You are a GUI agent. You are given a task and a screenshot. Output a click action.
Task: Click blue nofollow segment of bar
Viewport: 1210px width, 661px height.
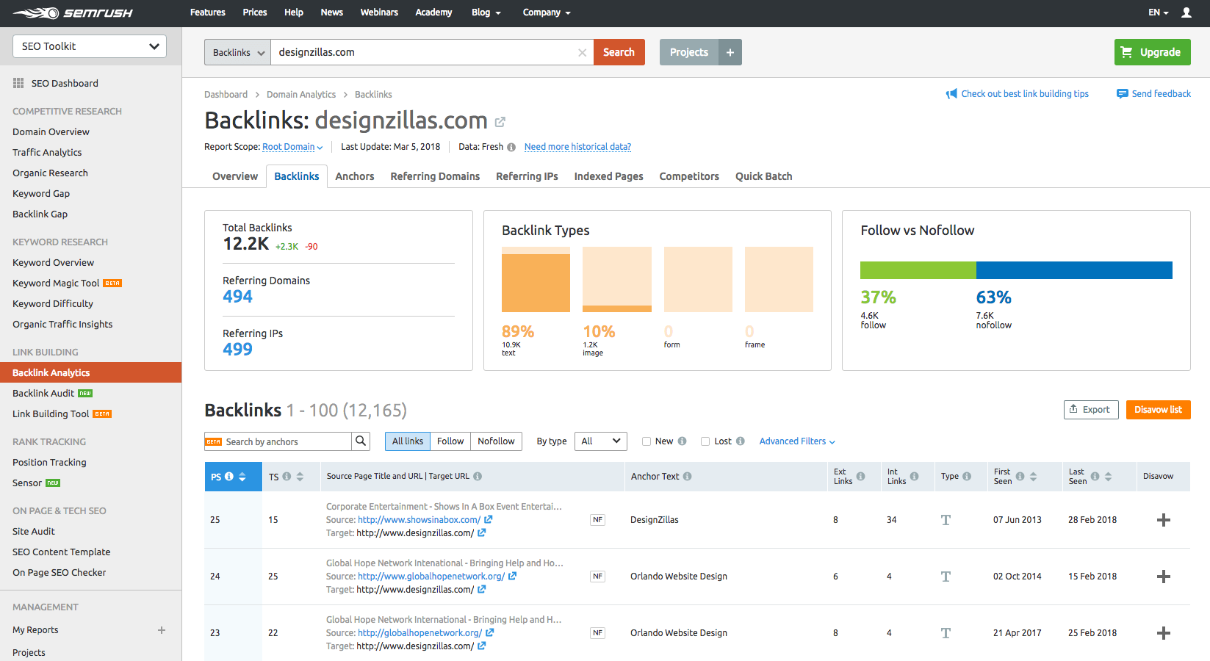click(x=1074, y=270)
